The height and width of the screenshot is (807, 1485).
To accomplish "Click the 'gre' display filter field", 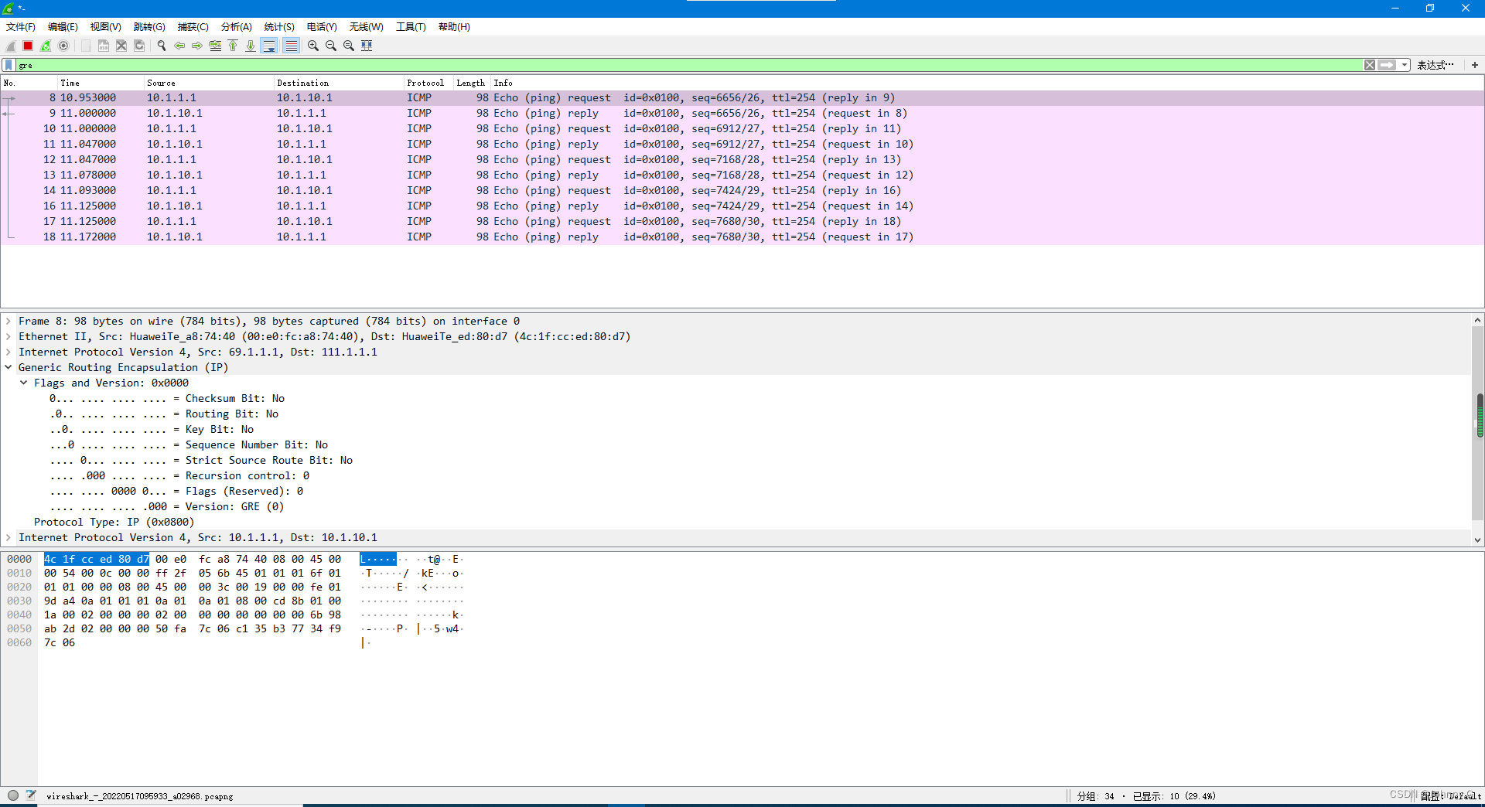I will pyautogui.click(x=688, y=65).
